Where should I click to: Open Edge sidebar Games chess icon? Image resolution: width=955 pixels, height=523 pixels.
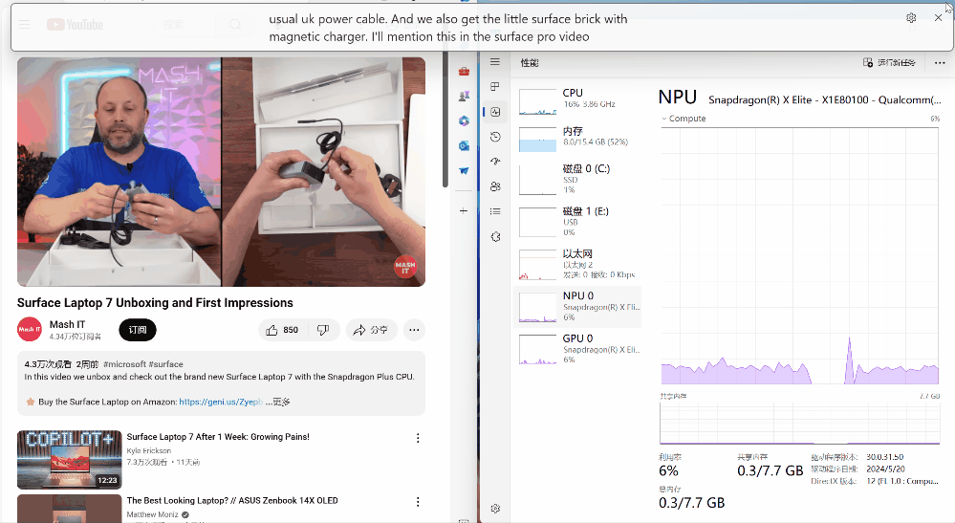click(x=464, y=96)
